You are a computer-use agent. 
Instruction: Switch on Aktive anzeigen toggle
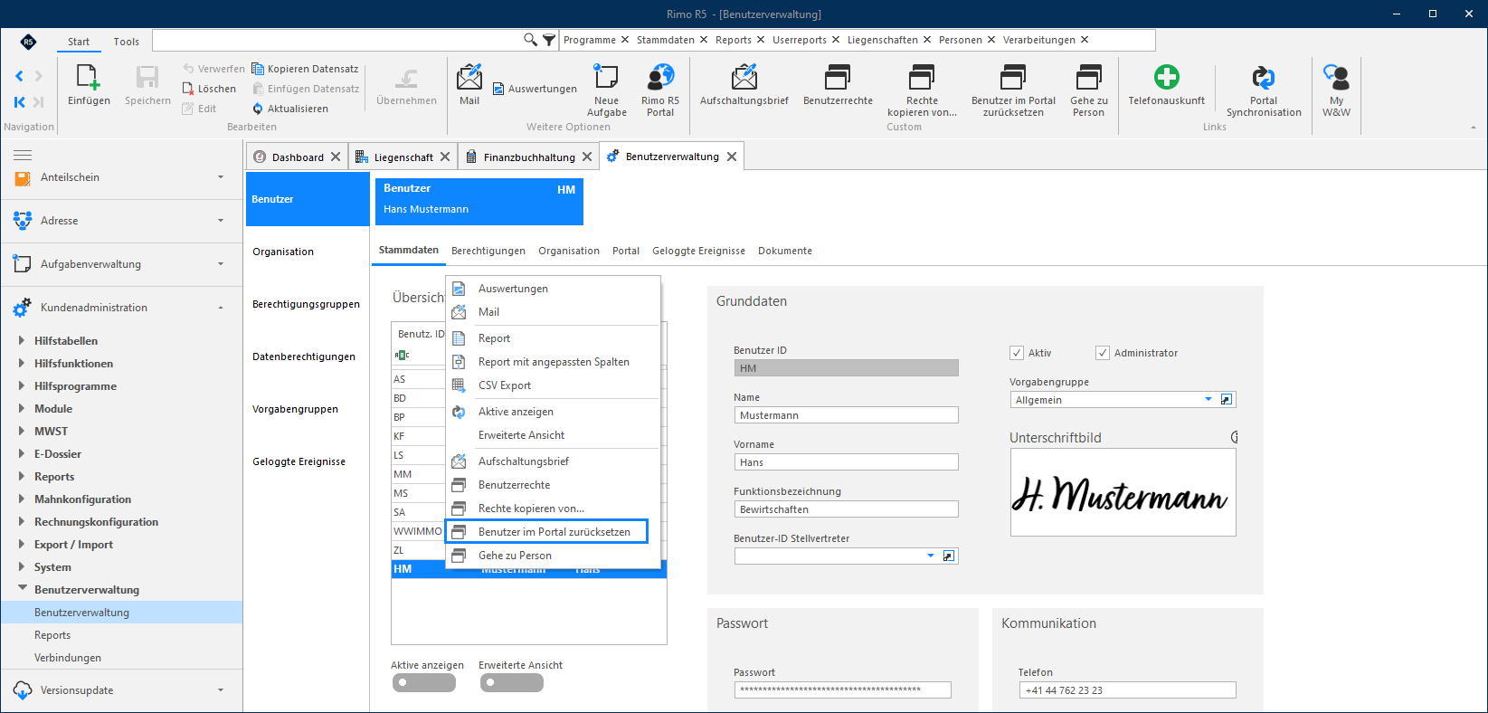point(423,683)
